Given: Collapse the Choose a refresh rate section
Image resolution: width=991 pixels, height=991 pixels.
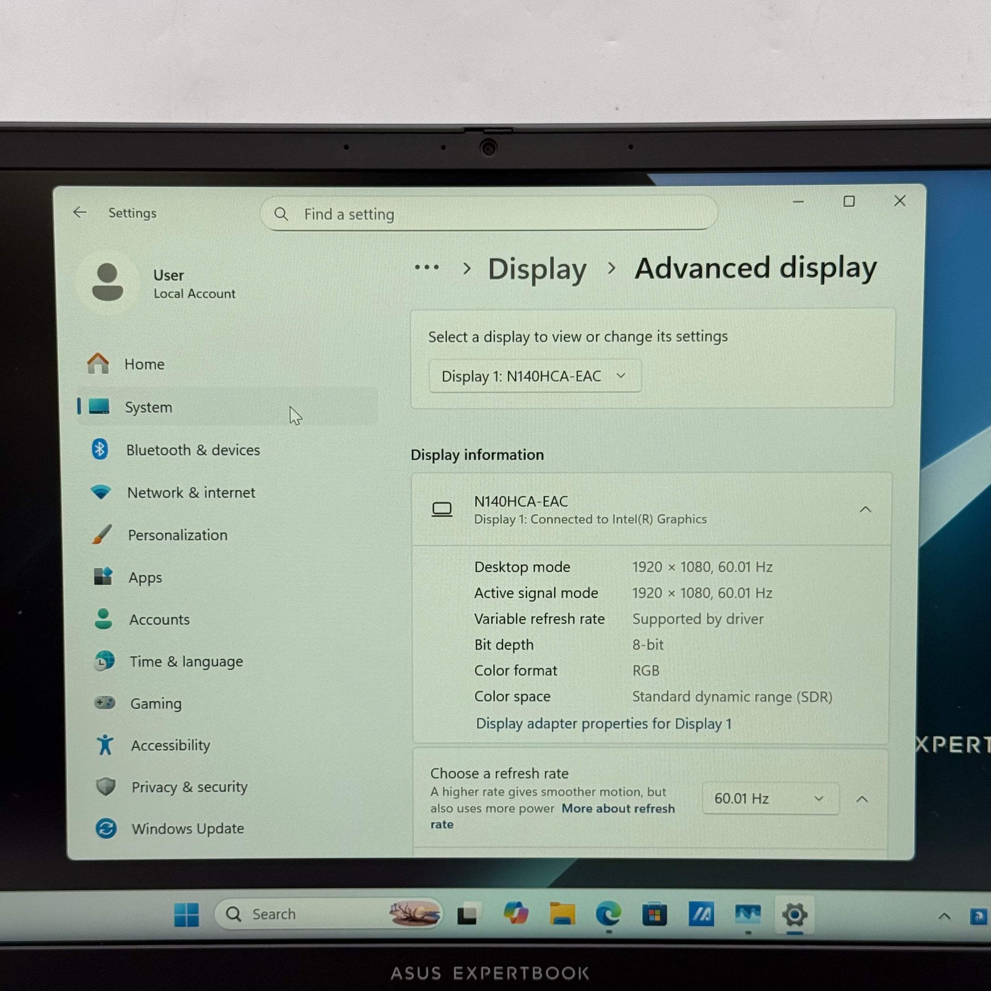Looking at the screenshot, I should 862,799.
